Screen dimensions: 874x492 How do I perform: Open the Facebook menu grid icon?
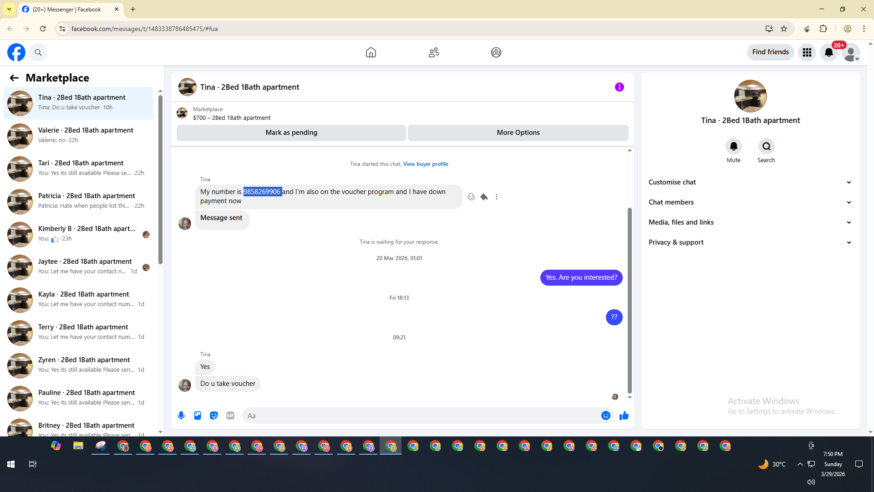807,52
